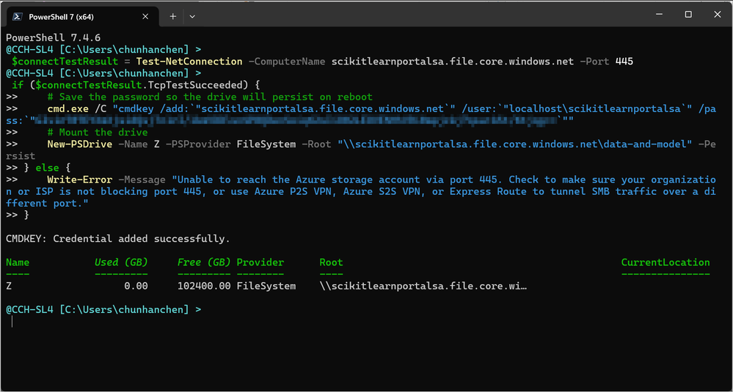Click the comment '# Save the password' line

210,97
